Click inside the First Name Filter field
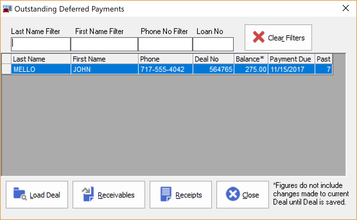The width and height of the screenshot is (357, 220). click(104, 44)
